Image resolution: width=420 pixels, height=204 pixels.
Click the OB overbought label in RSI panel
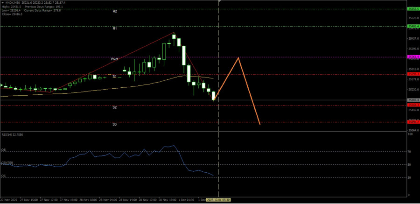tap(3, 150)
